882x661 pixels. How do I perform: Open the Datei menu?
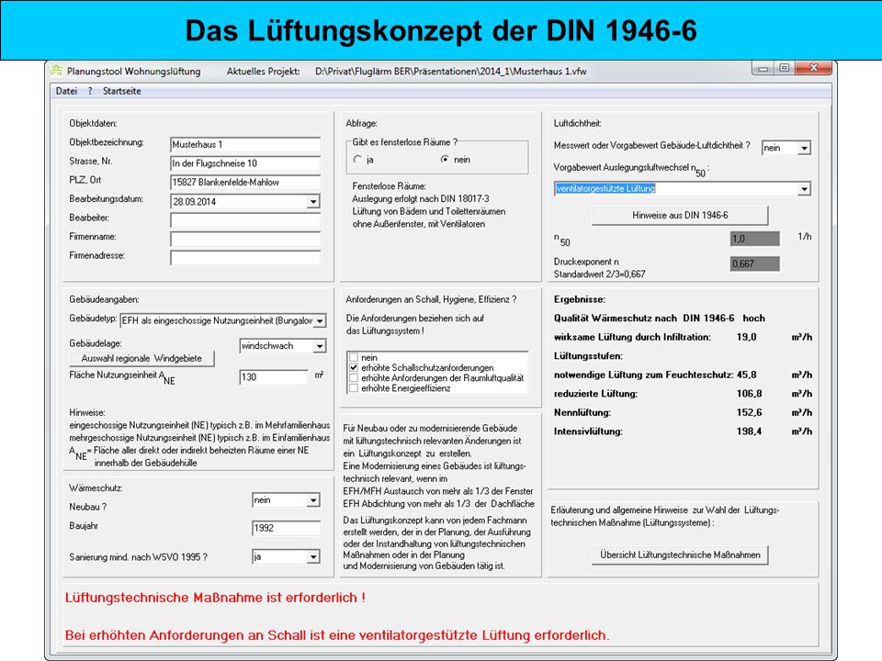click(66, 91)
